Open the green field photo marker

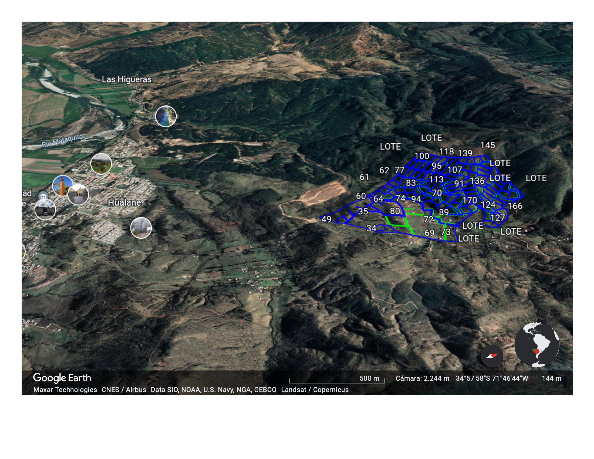pos(101,163)
